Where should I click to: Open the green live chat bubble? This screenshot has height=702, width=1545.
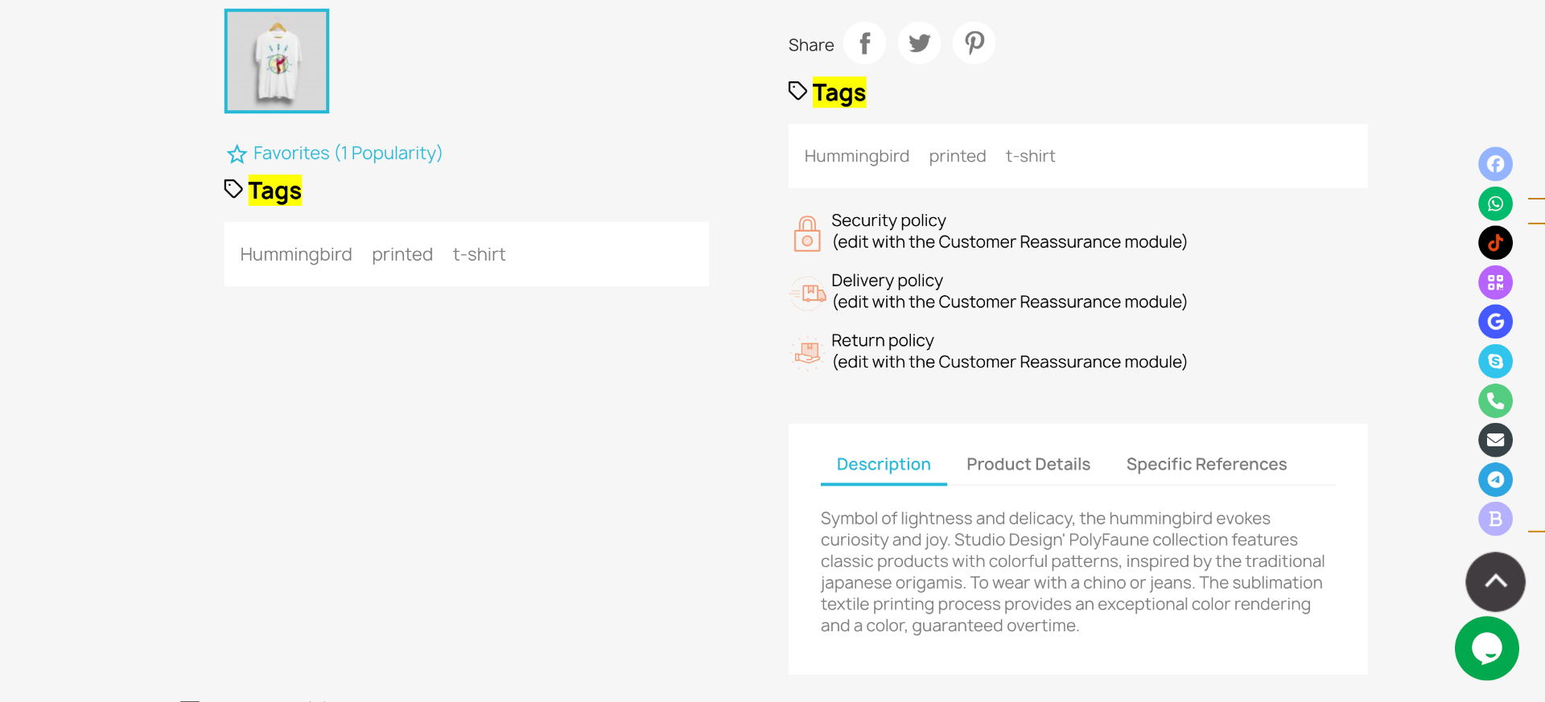1486,648
